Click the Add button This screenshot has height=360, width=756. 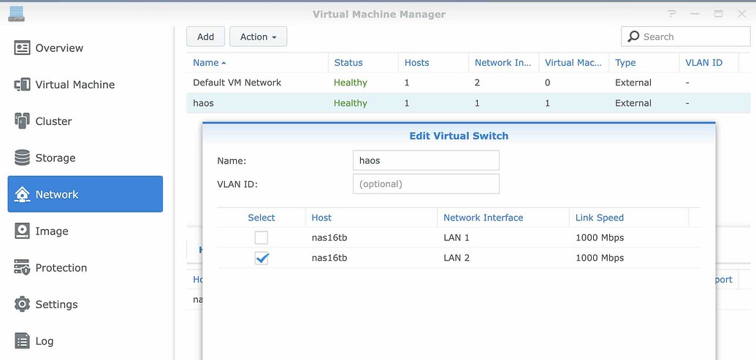tap(205, 37)
